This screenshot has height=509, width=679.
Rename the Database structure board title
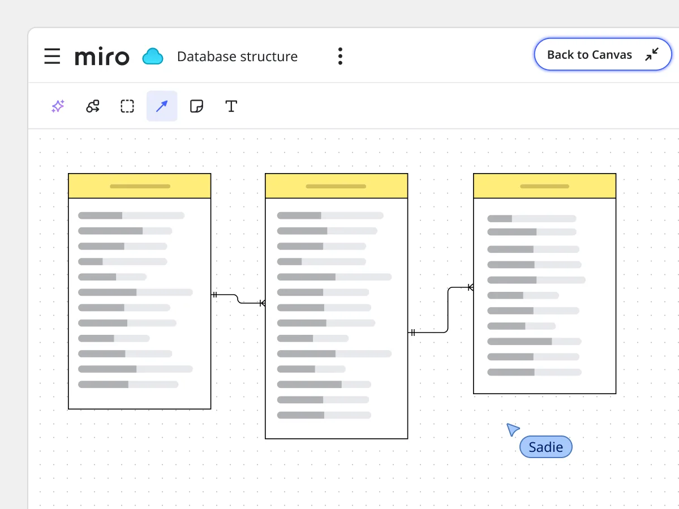pyautogui.click(x=237, y=57)
